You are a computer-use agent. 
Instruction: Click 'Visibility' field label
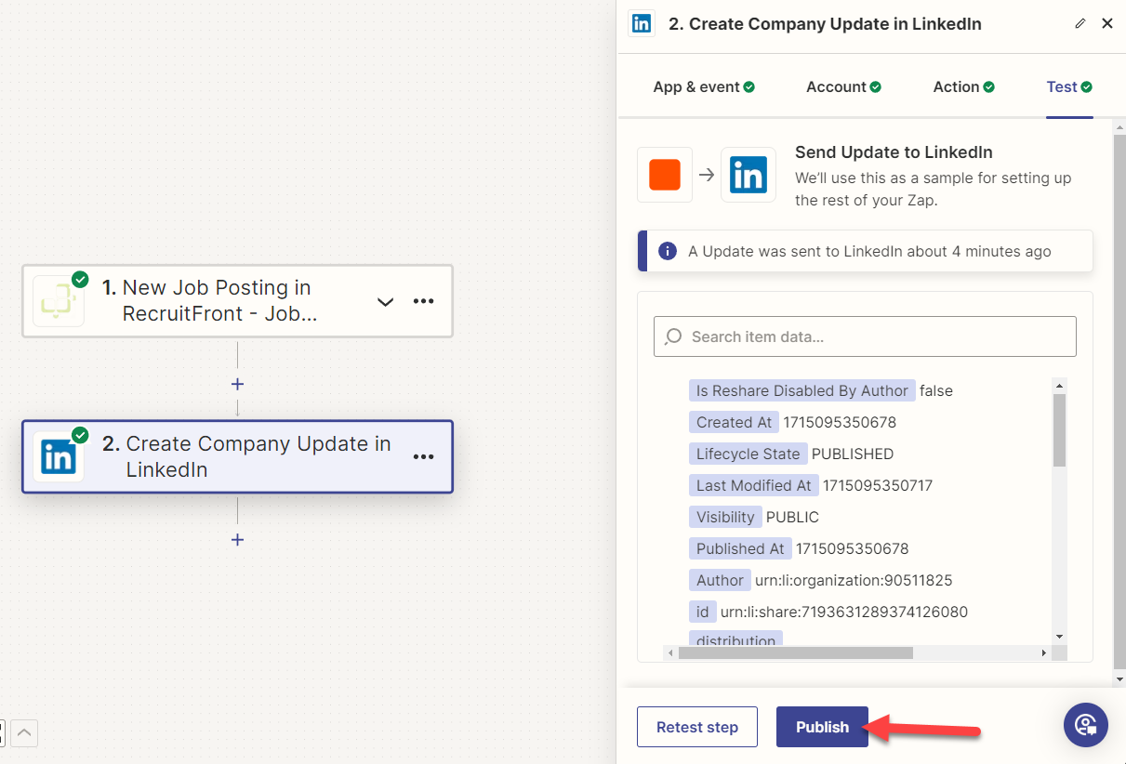pyautogui.click(x=725, y=517)
